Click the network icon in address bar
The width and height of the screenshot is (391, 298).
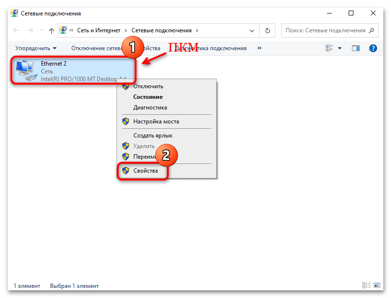(63, 30)
